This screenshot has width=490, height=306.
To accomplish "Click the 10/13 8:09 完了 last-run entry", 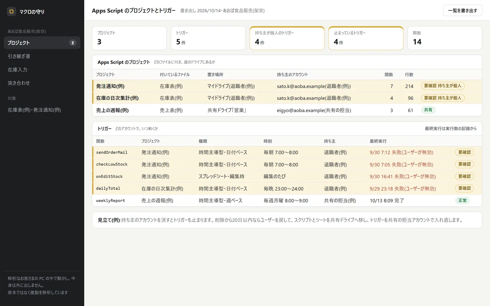I will click(387, 200).
